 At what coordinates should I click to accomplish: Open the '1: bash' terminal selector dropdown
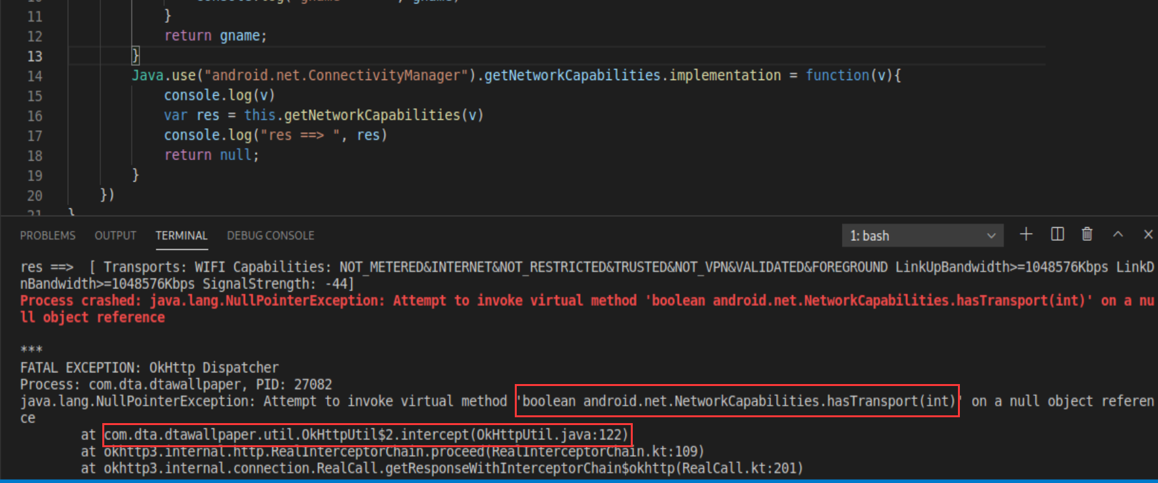click(921, 236)
